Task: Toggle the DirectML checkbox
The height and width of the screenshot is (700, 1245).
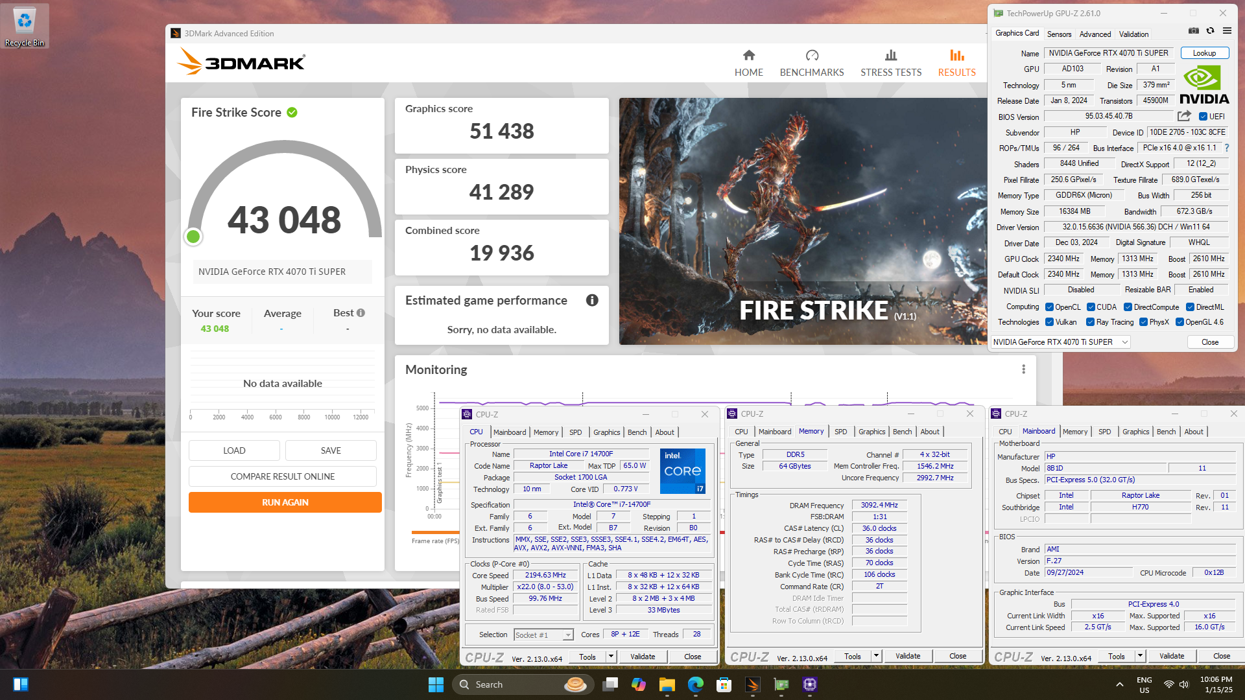Action: point(1190,307)
